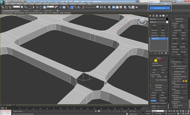Select Editable Poly in modifier stack

(x=159, y=39)
